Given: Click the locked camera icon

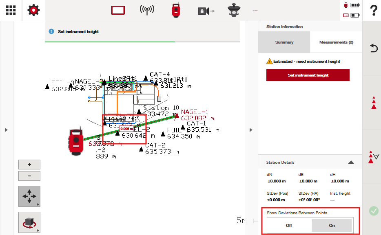Looking at the screenshot, I should point(205,11).
